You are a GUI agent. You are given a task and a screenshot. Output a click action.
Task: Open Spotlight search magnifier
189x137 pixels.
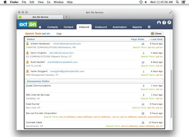(177, 2)
